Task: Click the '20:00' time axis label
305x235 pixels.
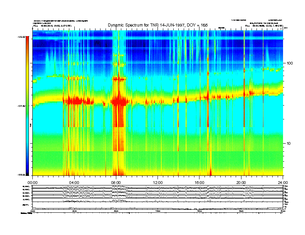Action: click(241, 183)
